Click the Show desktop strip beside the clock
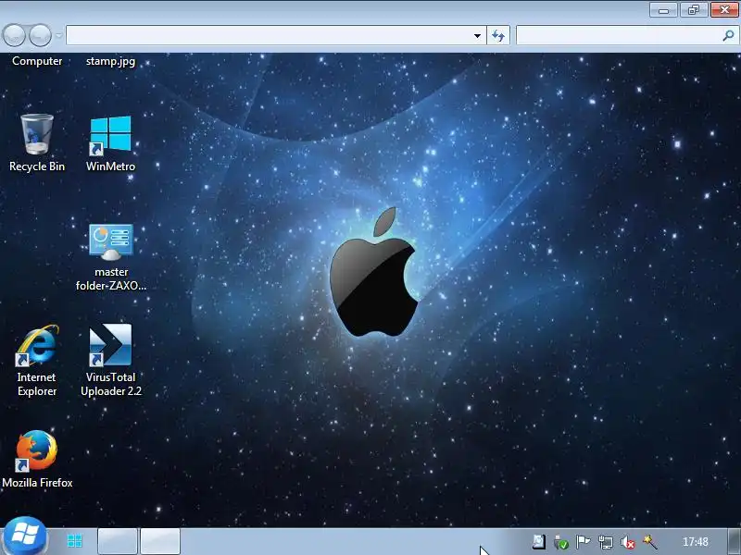This screenshot has height=555, width=741. (734, 541)
